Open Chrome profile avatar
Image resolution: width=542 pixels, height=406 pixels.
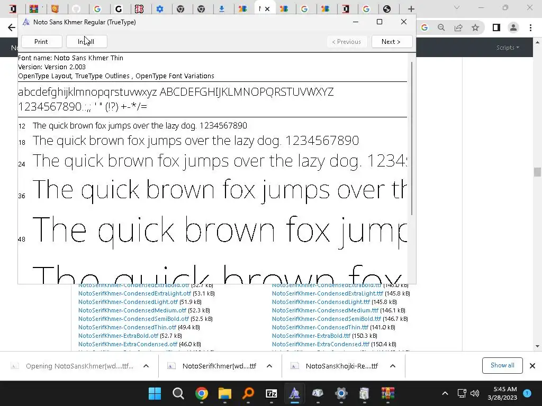tap(513, 27)
